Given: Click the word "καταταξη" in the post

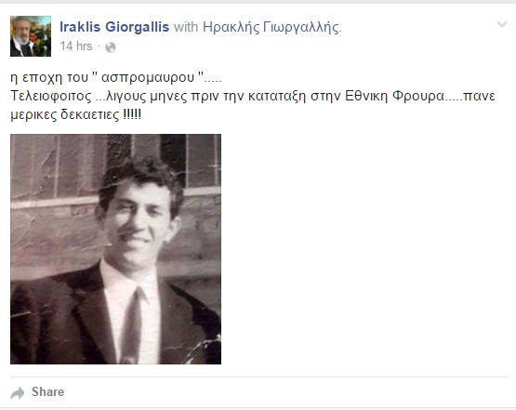Looking at the screenshot, I should tap(277, 97).
